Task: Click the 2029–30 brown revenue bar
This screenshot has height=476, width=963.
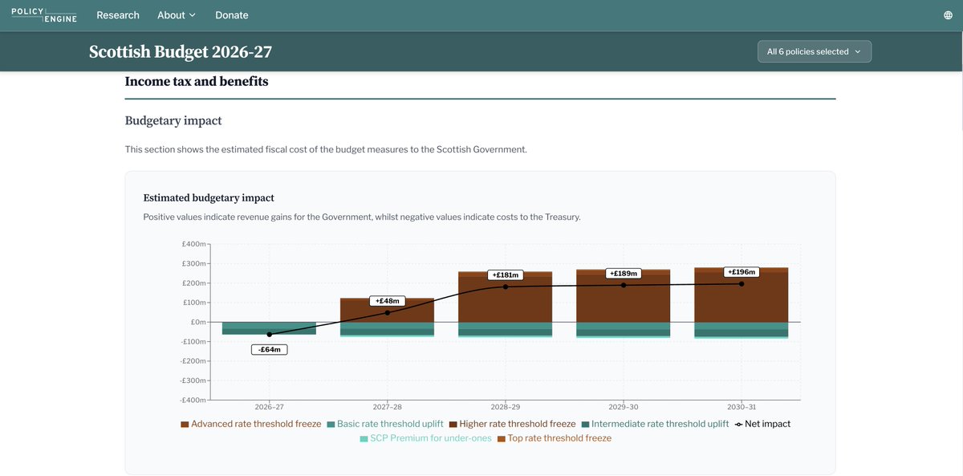Action: [x=624, y=298]
